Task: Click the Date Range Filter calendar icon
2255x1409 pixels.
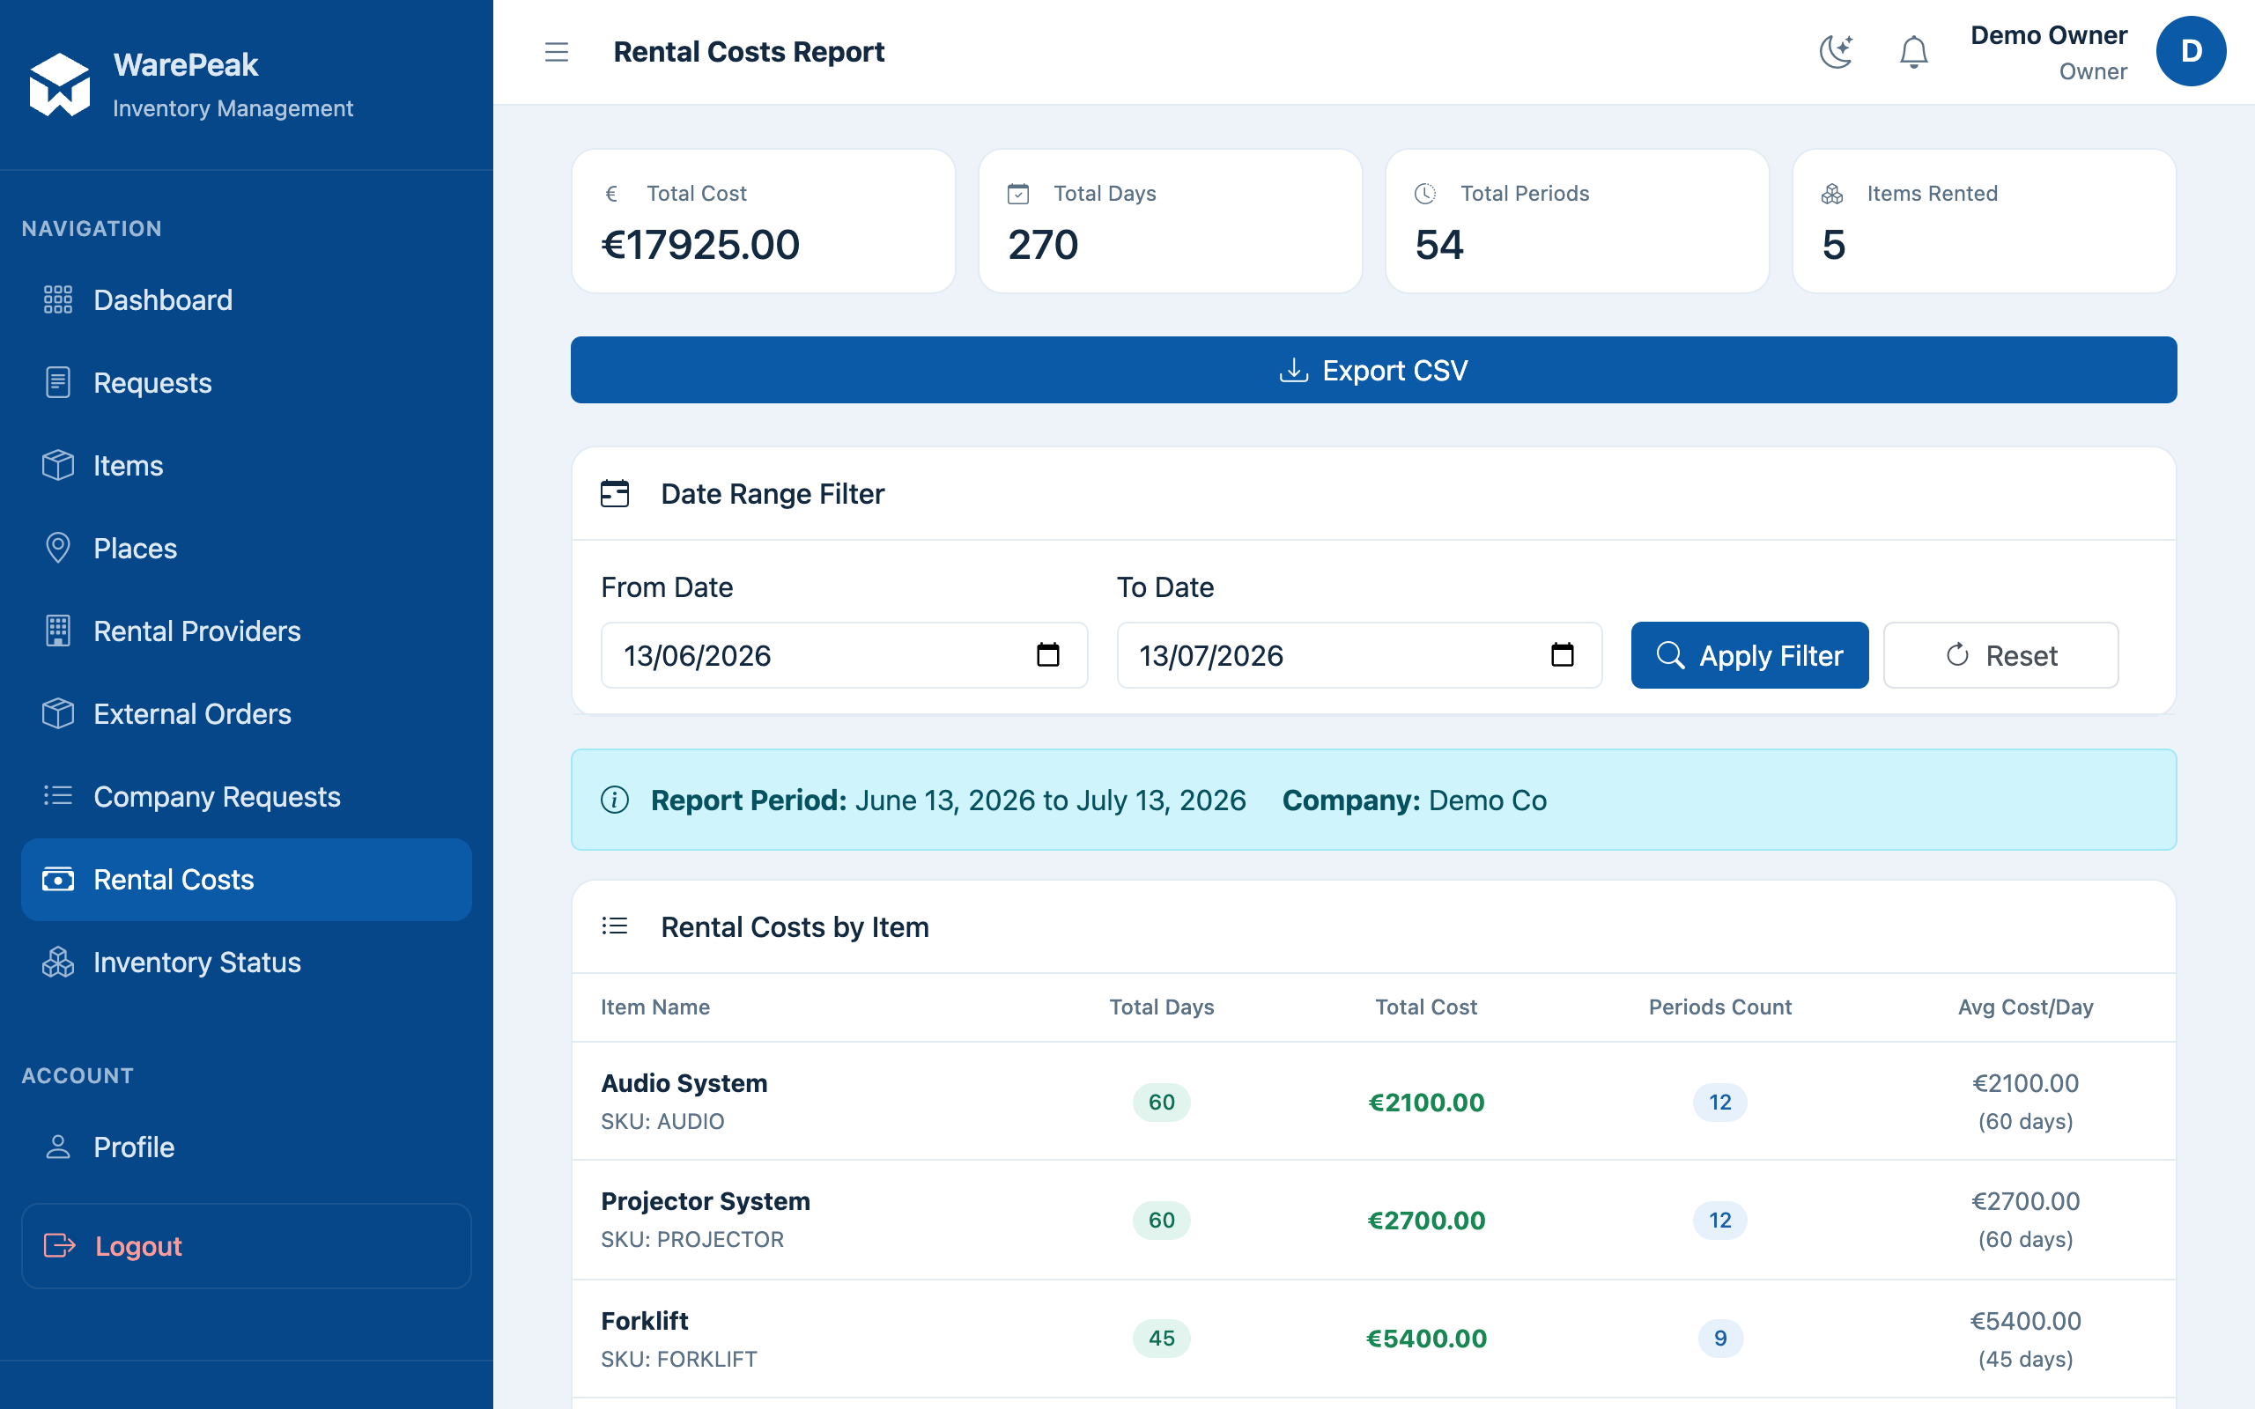Action: coord(615,494)
